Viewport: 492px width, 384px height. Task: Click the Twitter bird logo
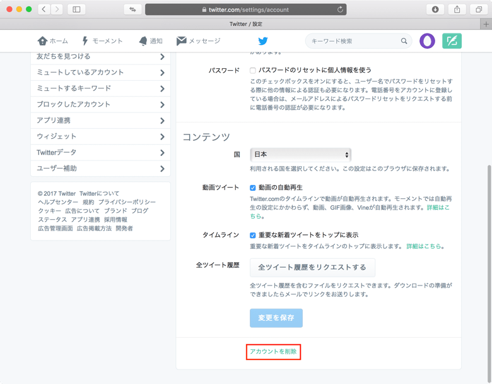pyautogui.click(x=263, y=41)
